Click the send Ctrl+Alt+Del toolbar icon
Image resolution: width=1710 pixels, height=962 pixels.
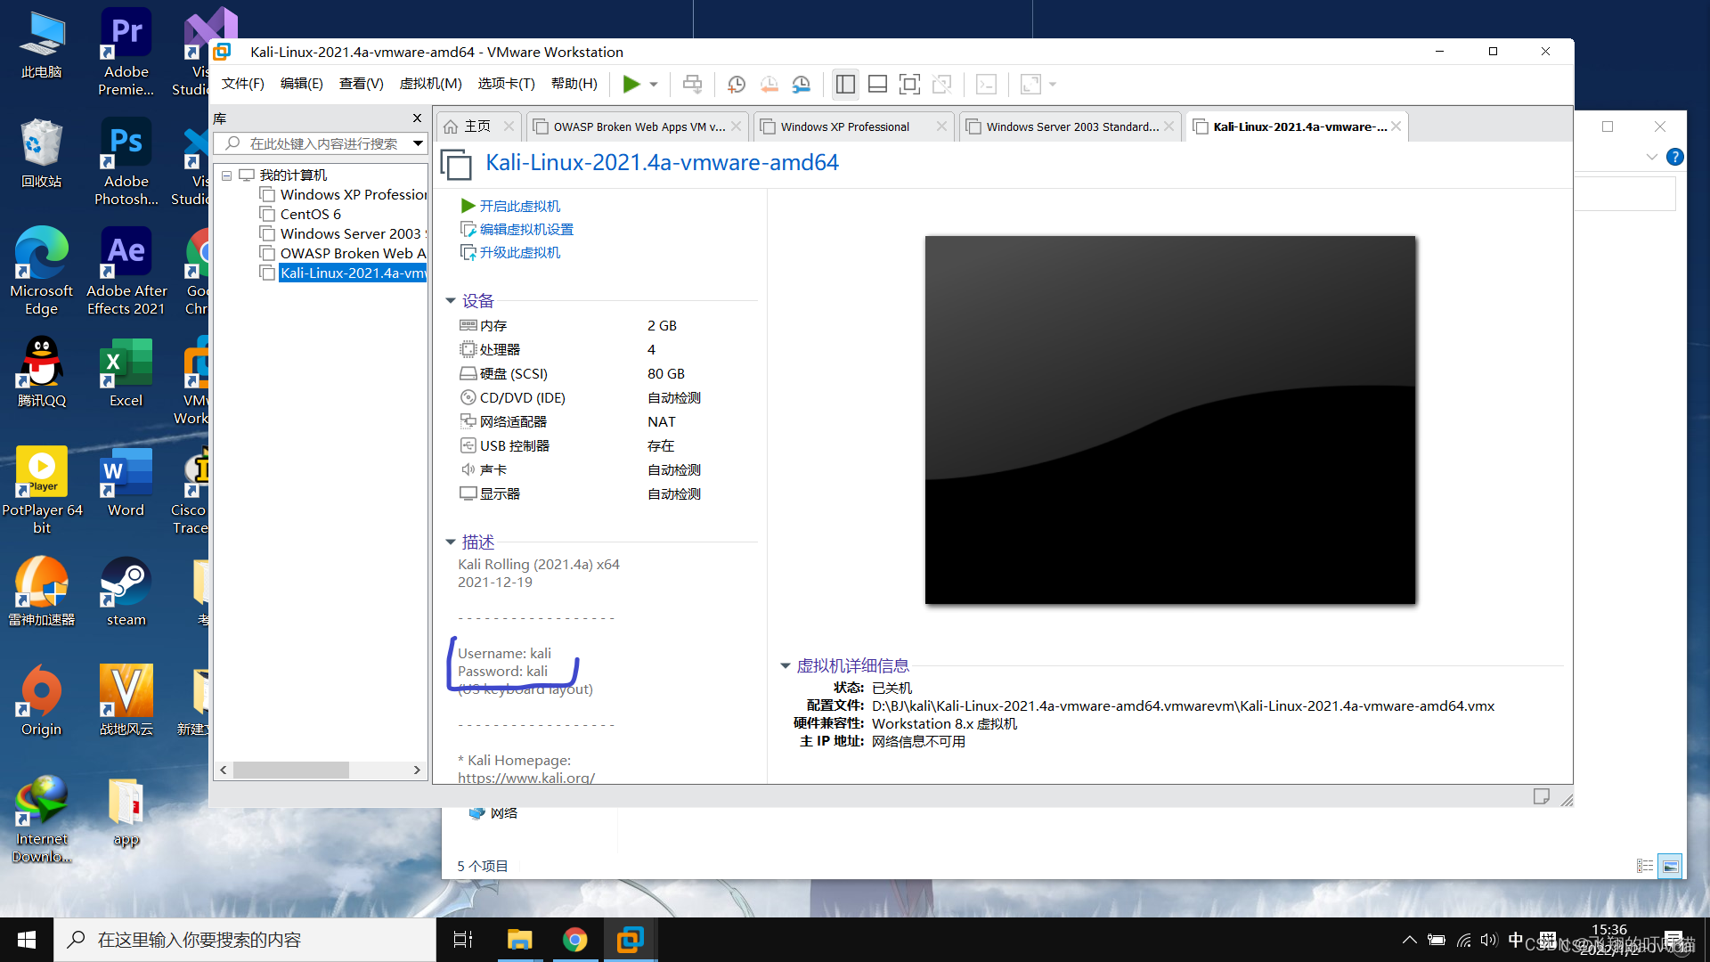(692, 85)
